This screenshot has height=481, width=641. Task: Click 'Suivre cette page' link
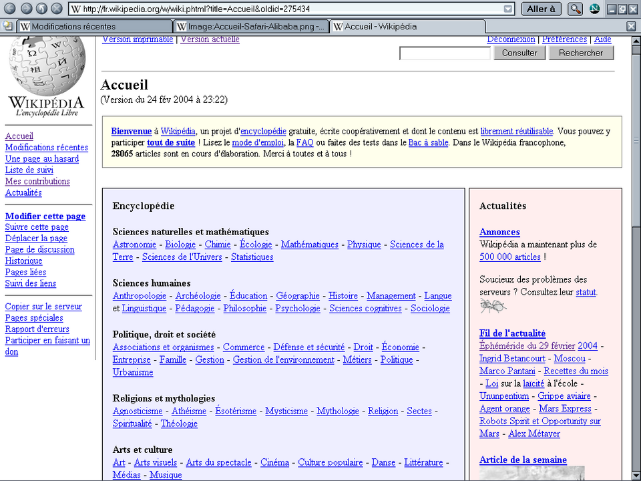(37, 227)
